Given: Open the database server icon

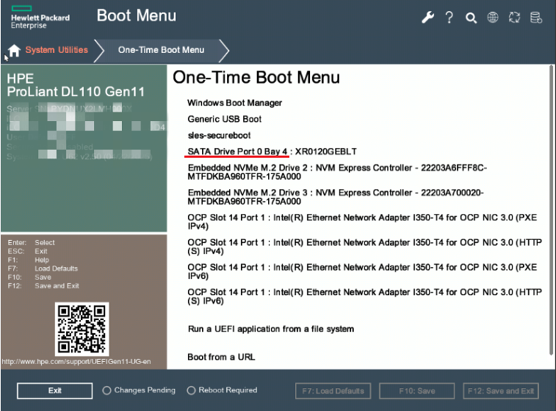Looking at the screenshot, I should tap(536, 17).
